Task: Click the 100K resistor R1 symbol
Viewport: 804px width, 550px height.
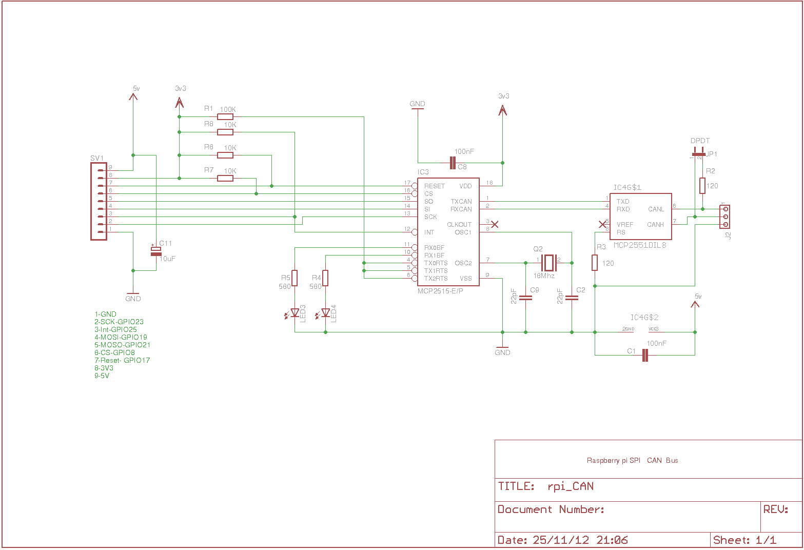Action: [225, 116]
